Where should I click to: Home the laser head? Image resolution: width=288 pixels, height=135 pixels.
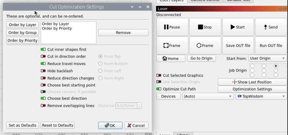[x=171, y=58]
